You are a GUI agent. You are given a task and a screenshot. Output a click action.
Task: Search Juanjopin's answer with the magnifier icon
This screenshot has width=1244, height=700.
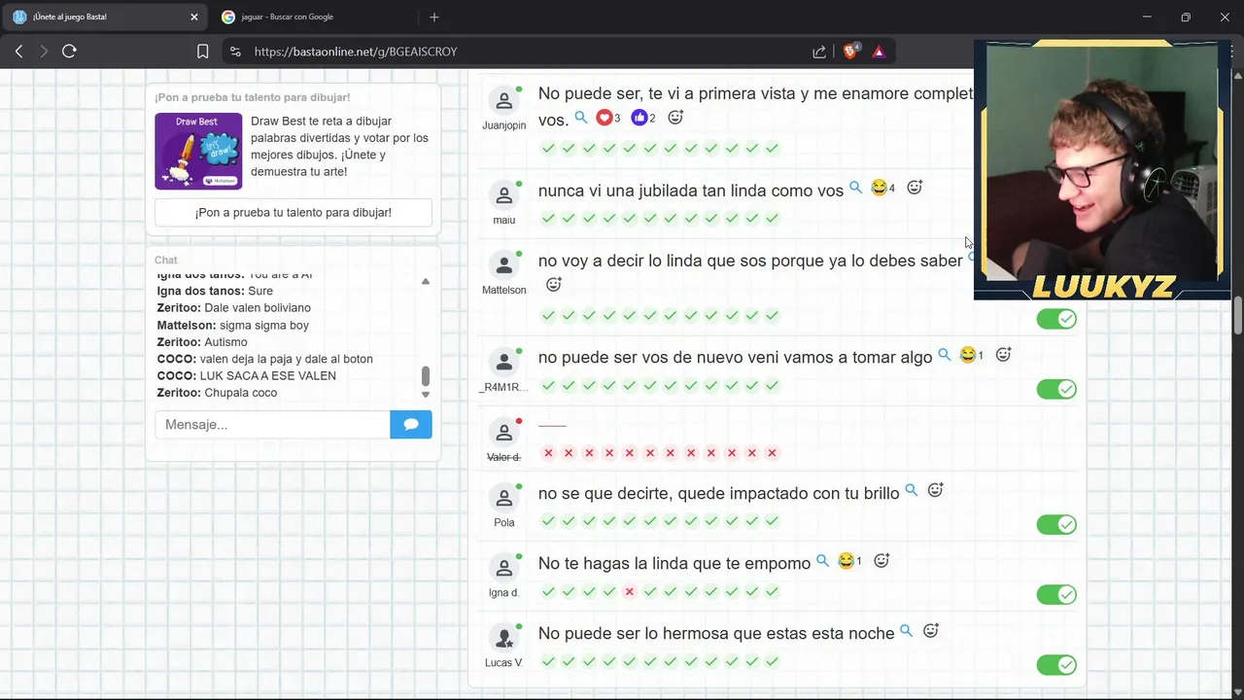coord(581,118)
